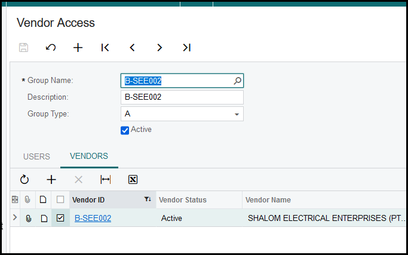The image size is (408, 255).
Task: Expand the B-SEE002 row arrow
Action: coord(15,218)
